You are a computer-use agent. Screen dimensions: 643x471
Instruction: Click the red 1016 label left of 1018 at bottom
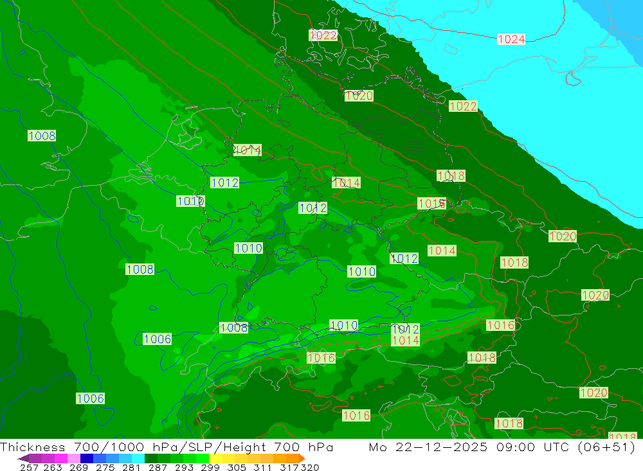[356, 415]
